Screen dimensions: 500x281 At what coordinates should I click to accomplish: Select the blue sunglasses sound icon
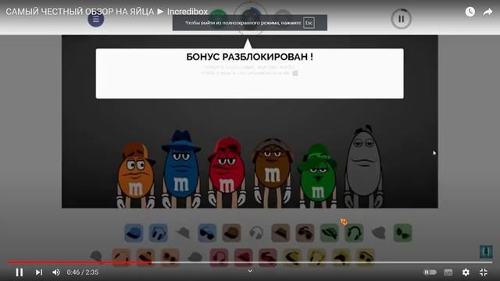coord(207,233)
